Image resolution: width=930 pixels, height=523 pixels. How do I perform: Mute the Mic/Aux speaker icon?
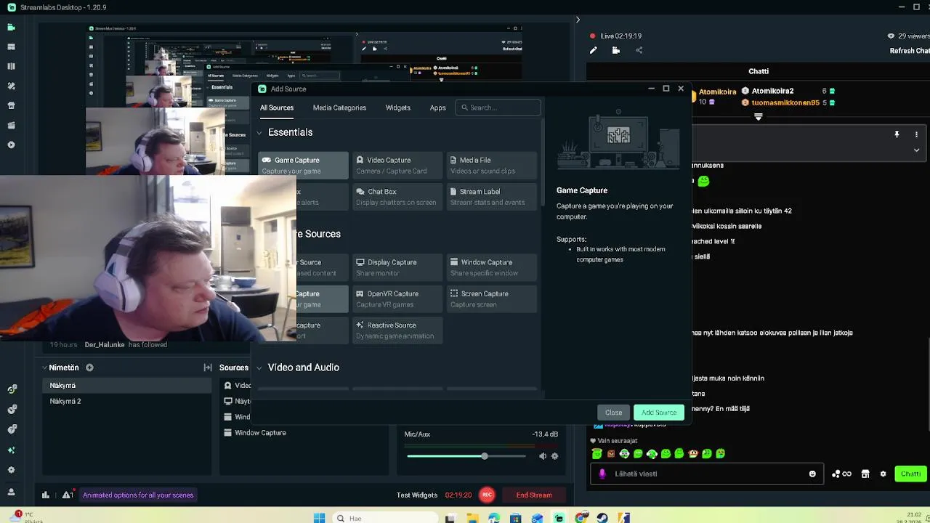(x=542, y=456)
